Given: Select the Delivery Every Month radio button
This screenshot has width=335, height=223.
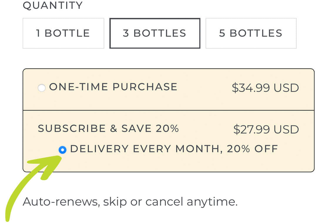Looking at the screenshot, I should [62, 150].
